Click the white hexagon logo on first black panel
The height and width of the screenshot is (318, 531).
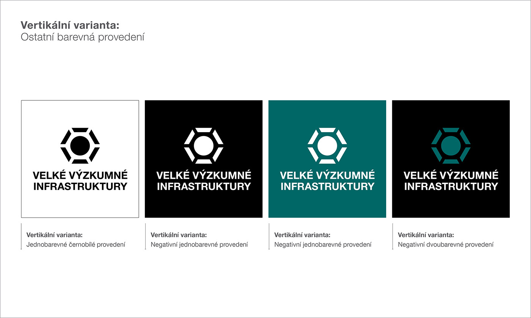click(x=204, y=146)
